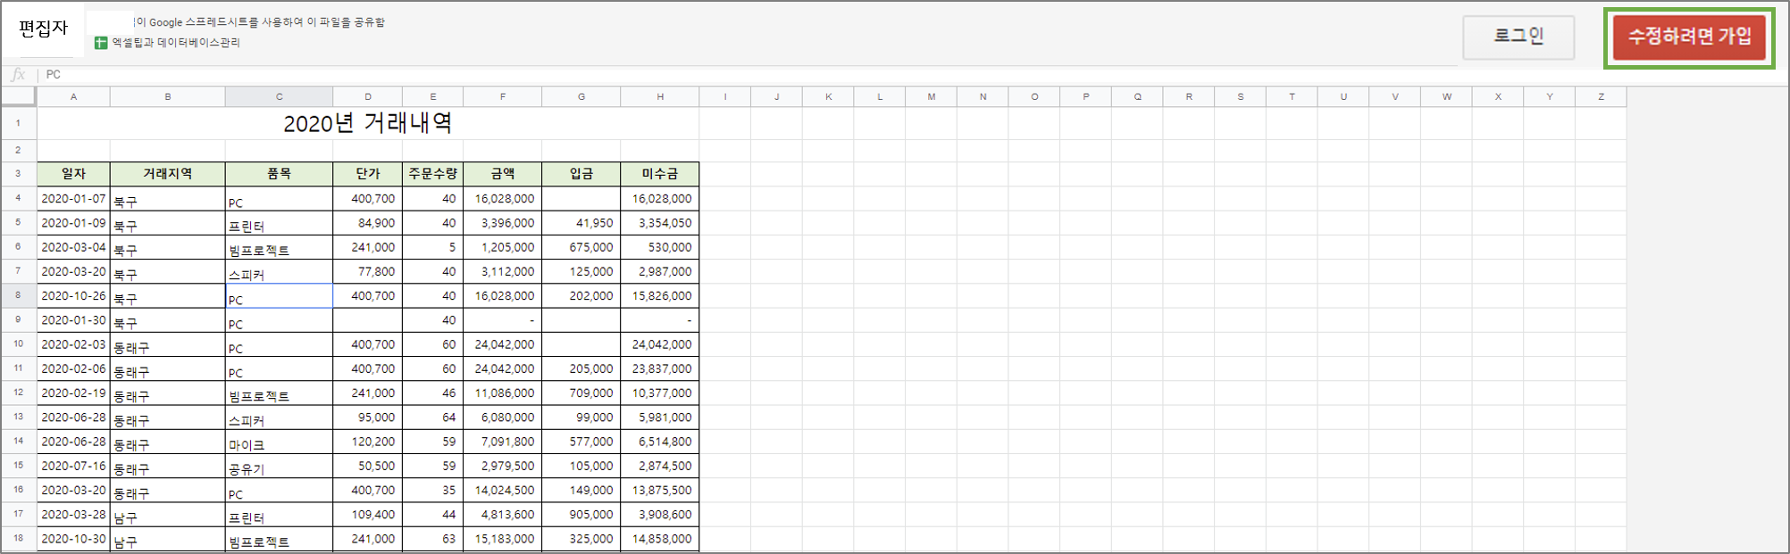Click the 품목 header cell
The image size is (1790, 554).
[279, 174]
